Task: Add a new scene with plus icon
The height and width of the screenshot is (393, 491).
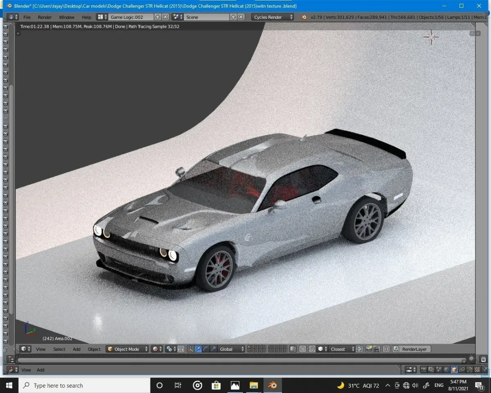Action: click(x=233, y=17)
